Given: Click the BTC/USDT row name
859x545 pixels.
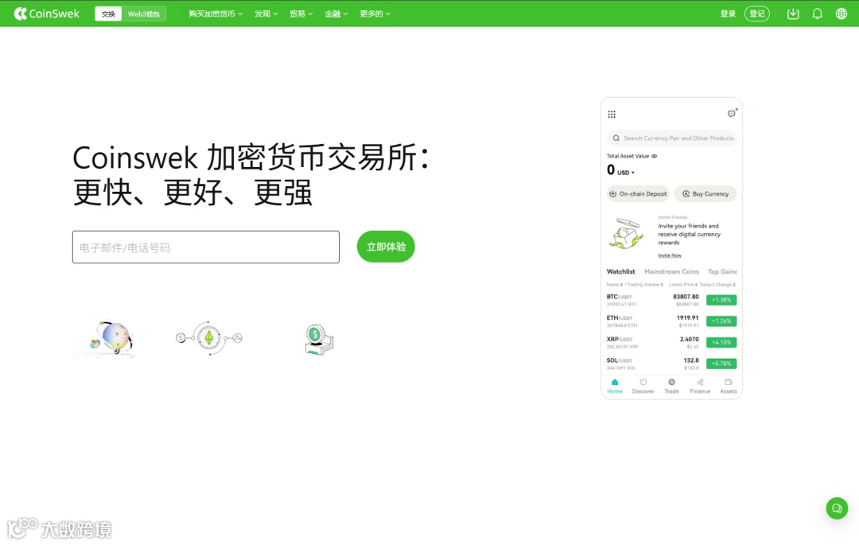Looking at the screenshot, I should click(619, 297).
